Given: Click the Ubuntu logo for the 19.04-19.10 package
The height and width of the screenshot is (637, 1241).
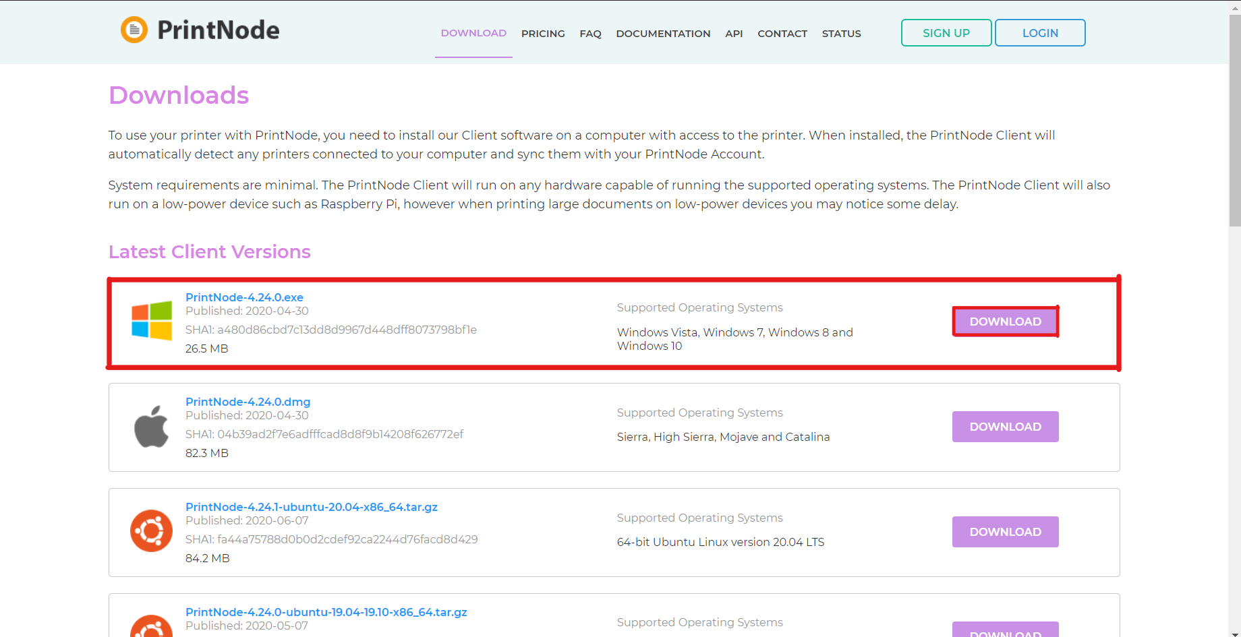Looking at the screenshot, I should [x=152, y=626].
